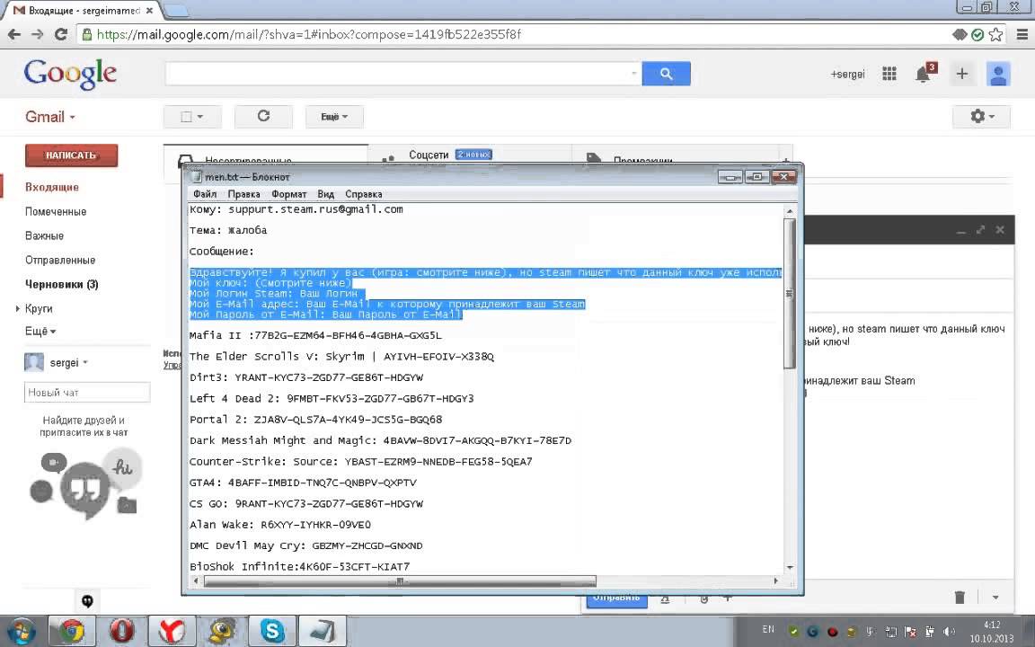Open the sergei account avatar
The height and width of the screenshot is (647, 1035).
pos(998,74)
